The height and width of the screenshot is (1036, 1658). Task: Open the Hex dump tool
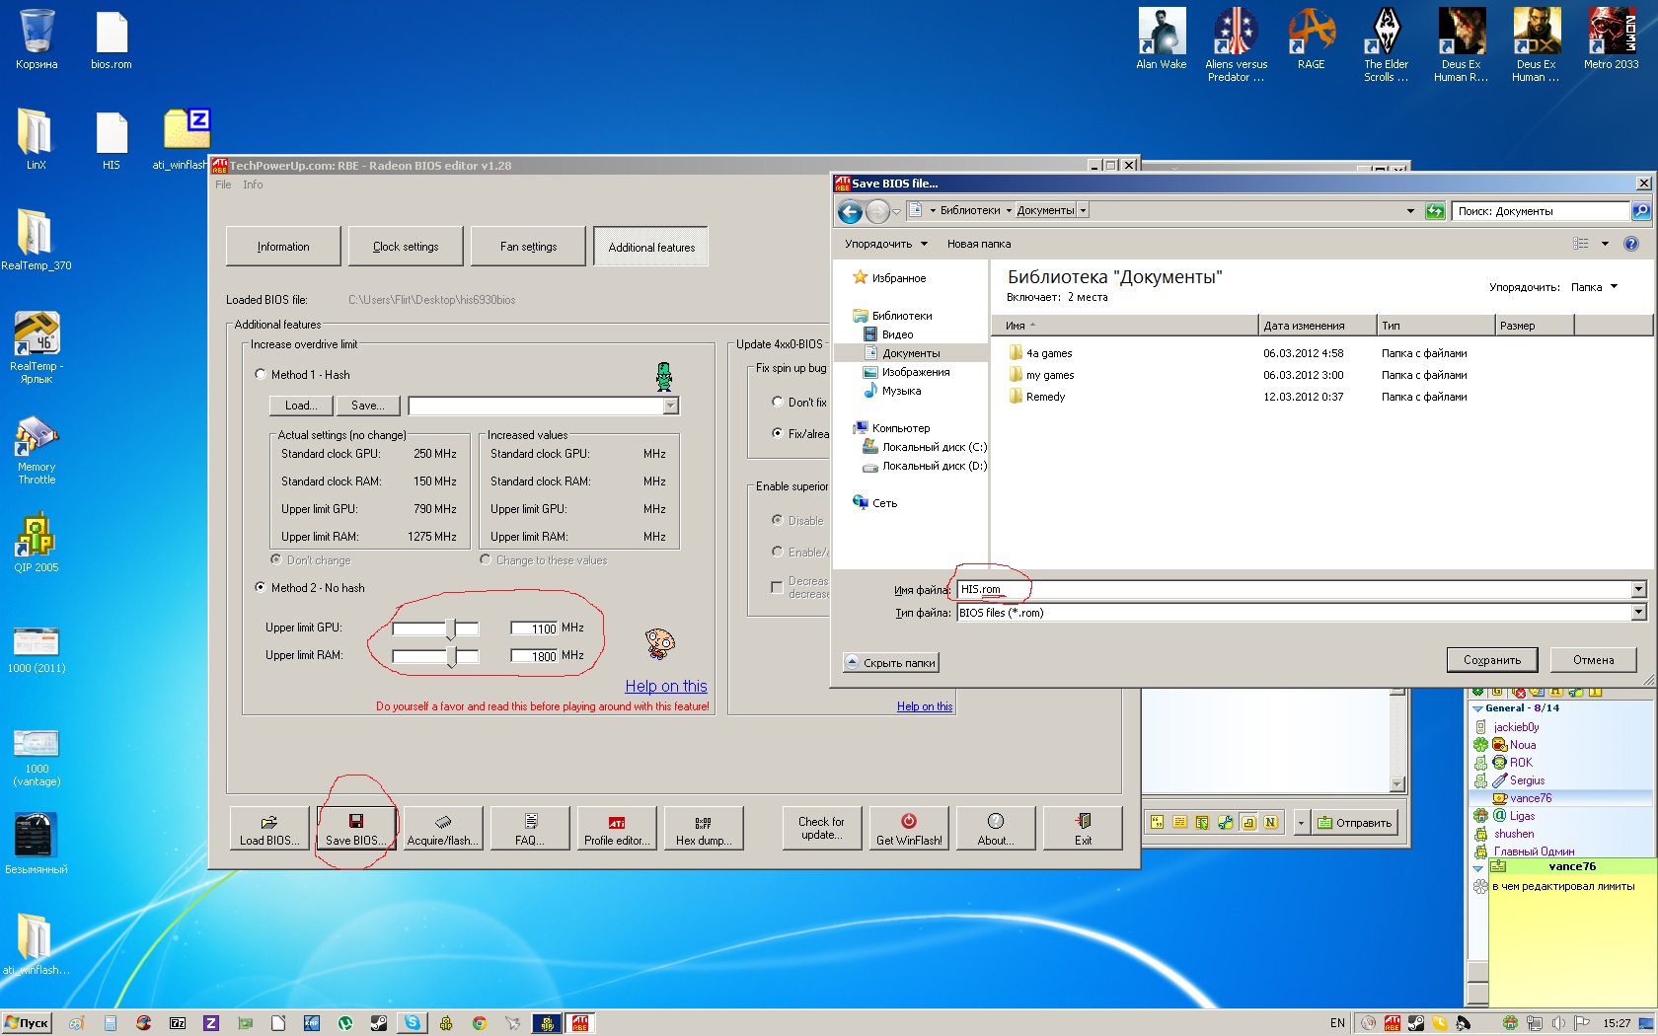coord(704,828)
